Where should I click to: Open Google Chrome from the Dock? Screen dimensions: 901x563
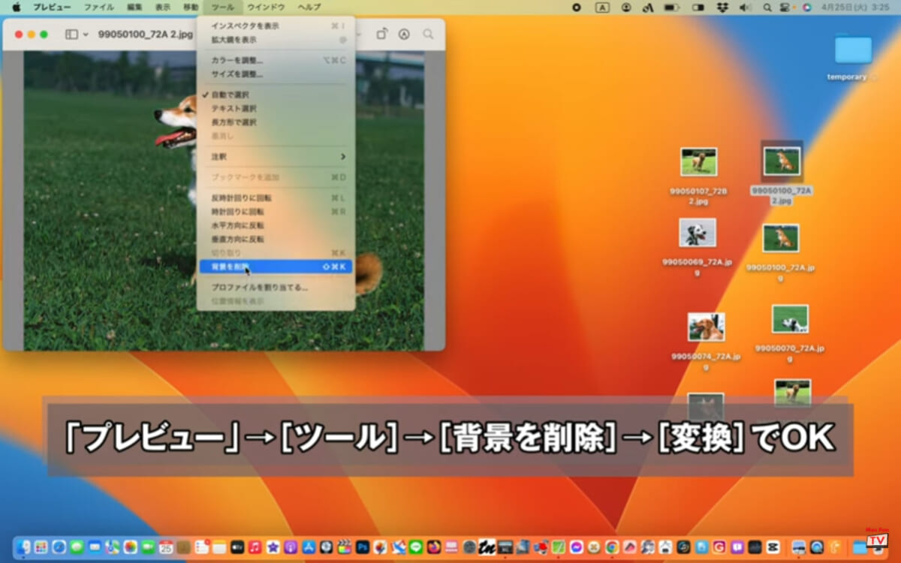point(612,547)
